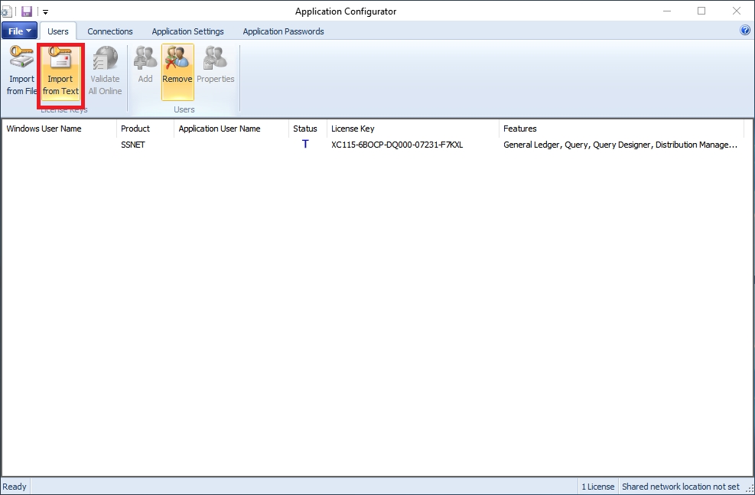This screenshot has height=495, width=755.
Task: Switch to the Connections tab
Action: (x=110, y=31)
